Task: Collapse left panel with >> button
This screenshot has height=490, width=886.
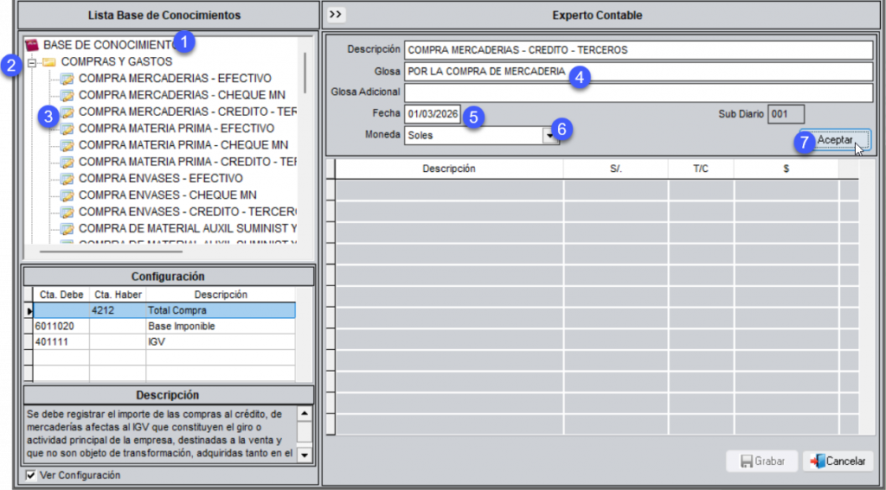Action: [335, 15]
